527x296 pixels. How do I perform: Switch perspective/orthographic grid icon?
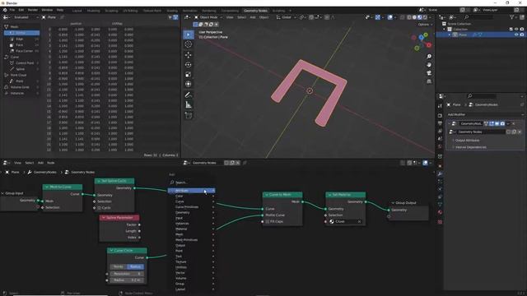[429, 81]
